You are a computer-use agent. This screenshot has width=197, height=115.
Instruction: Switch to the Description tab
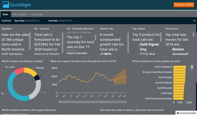(x=37, y=15)
